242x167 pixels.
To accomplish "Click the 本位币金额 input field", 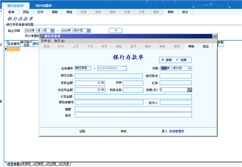I will [90, 90].
